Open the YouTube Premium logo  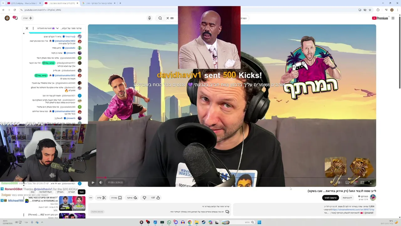[x=380, y=18]
